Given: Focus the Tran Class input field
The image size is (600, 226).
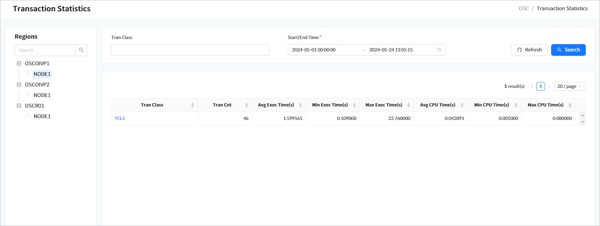Looking at the screenshot, I should coord(190,50).
